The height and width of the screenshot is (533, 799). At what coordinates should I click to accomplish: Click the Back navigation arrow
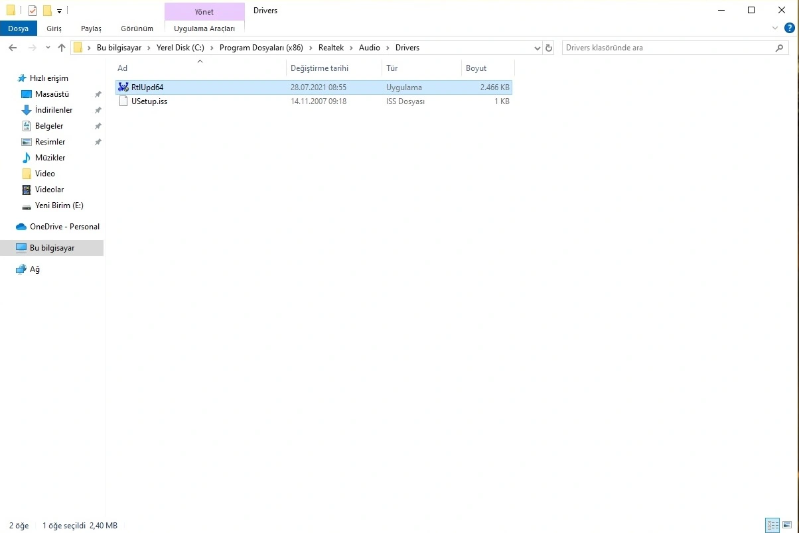pyautogui.click(x=13, y=48)
